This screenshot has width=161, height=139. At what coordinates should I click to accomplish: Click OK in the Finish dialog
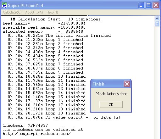tap(111, 104)
